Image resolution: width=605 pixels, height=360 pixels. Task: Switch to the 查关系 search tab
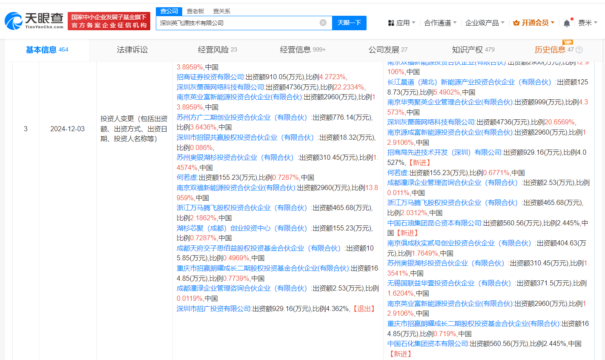click(221, 11)
